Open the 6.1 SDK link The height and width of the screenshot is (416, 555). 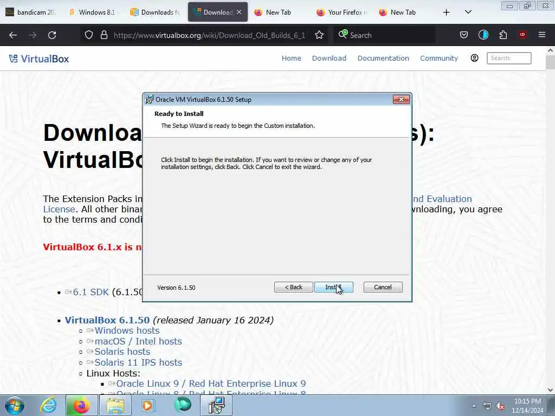click(x=91, y=292)
